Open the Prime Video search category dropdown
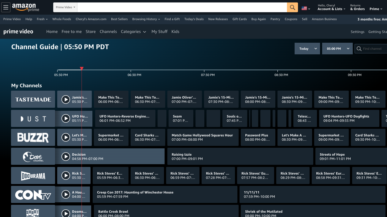The image size is (387, 217). coord(65,7)
